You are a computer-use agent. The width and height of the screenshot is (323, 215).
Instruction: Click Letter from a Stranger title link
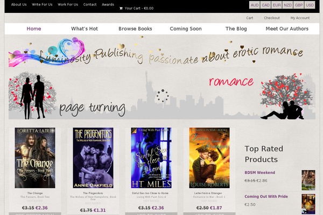208,193
